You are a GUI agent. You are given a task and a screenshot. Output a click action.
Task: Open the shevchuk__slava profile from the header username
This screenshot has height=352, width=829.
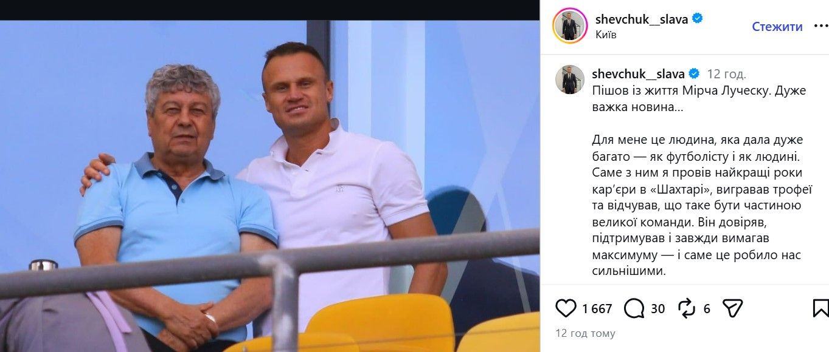point(642,19)
